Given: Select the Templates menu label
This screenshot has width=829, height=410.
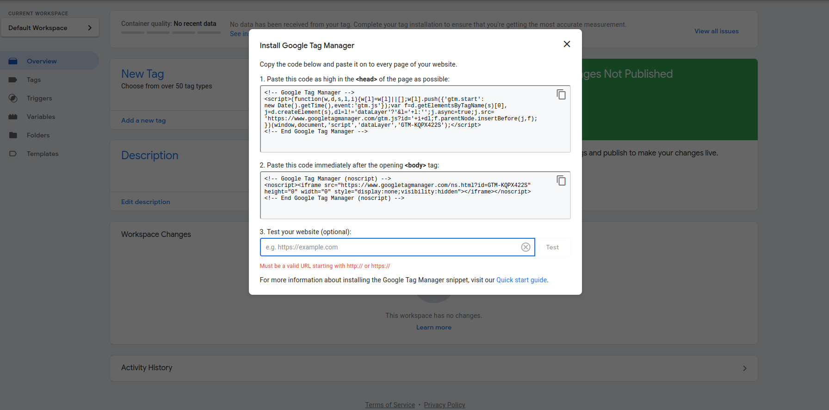Looking at the screenshot, I should tap(43, 154).
